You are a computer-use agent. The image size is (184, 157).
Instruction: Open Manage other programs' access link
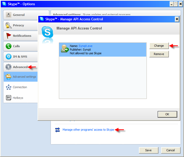pyautogui.click(x=88, y=130)
